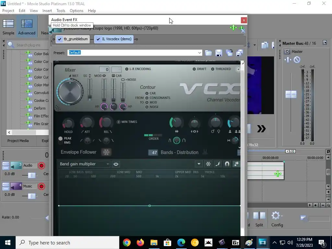Toggle the snap magnet icon

coord(227,164)
